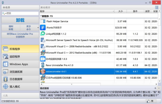Image resolution: width=162 pixels, height=104 pixels.
Task: Click the 卸载器 section header
Action: [20, 8]
